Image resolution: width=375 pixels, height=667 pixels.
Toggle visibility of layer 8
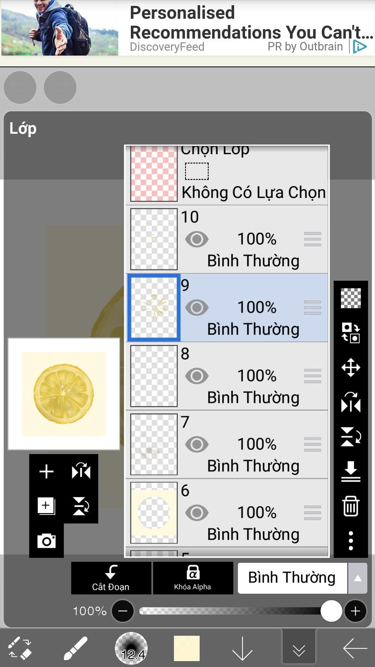197,376
